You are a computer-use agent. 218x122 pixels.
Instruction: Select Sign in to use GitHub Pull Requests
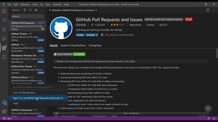38,98
